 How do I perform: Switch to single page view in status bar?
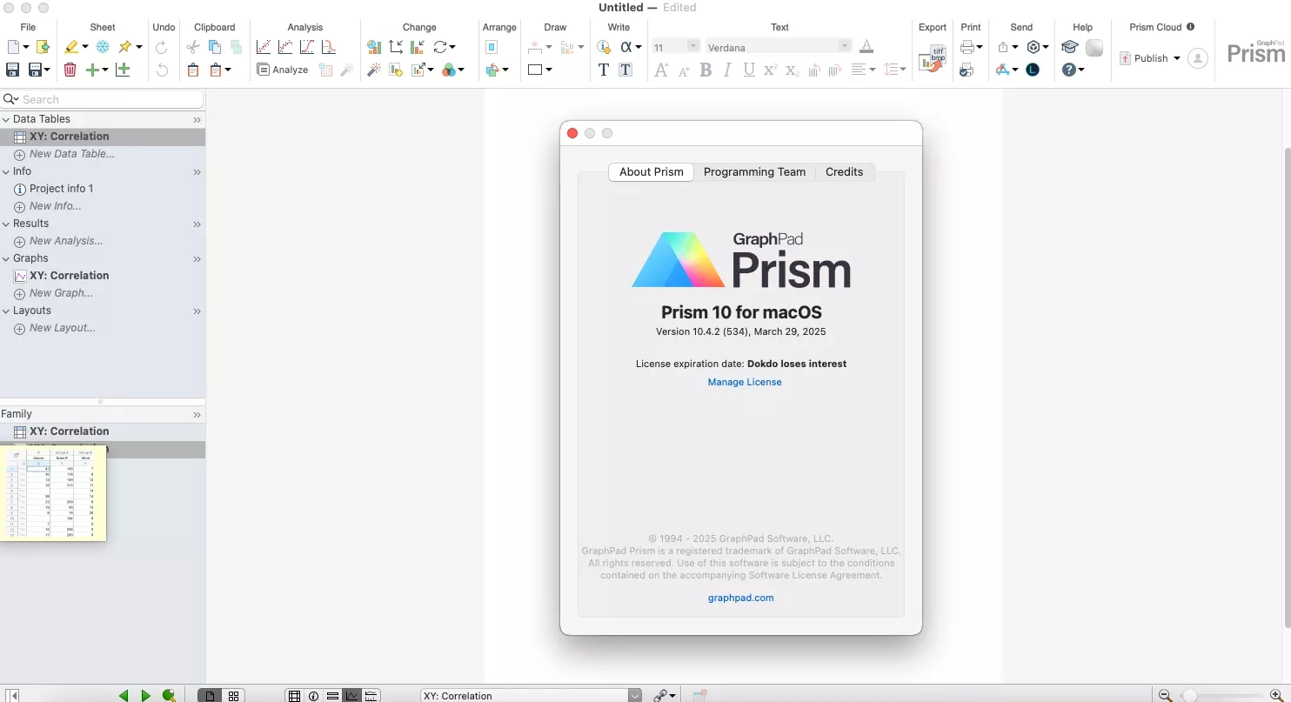[x=210, y=695]
